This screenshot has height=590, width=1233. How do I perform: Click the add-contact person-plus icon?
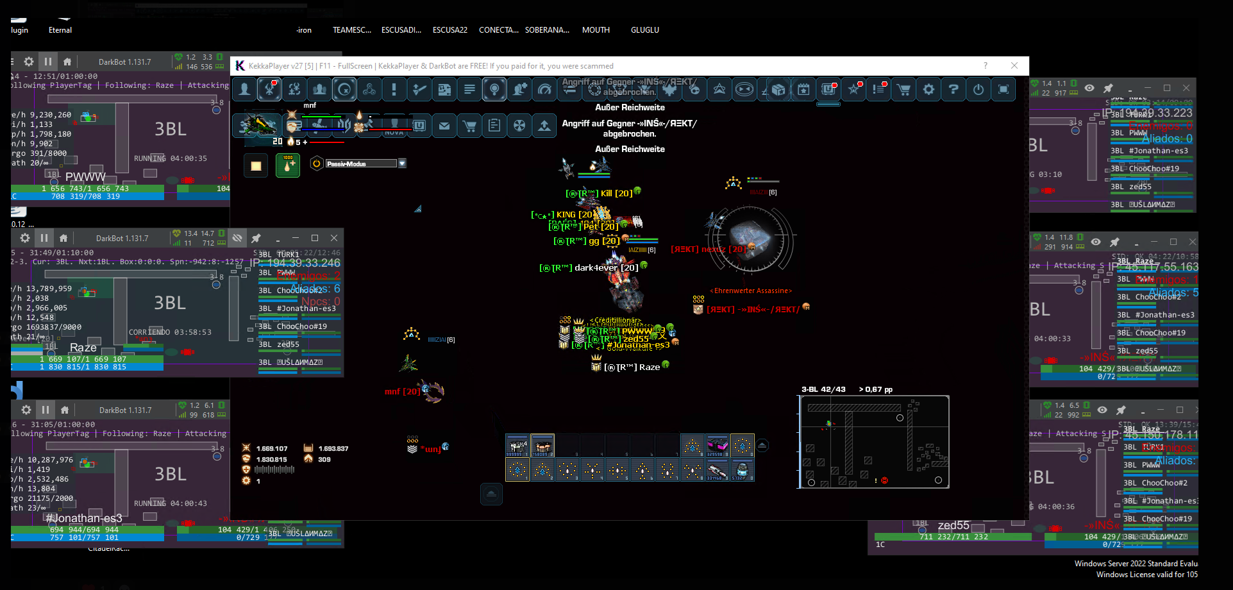click(x=519, y=90)
